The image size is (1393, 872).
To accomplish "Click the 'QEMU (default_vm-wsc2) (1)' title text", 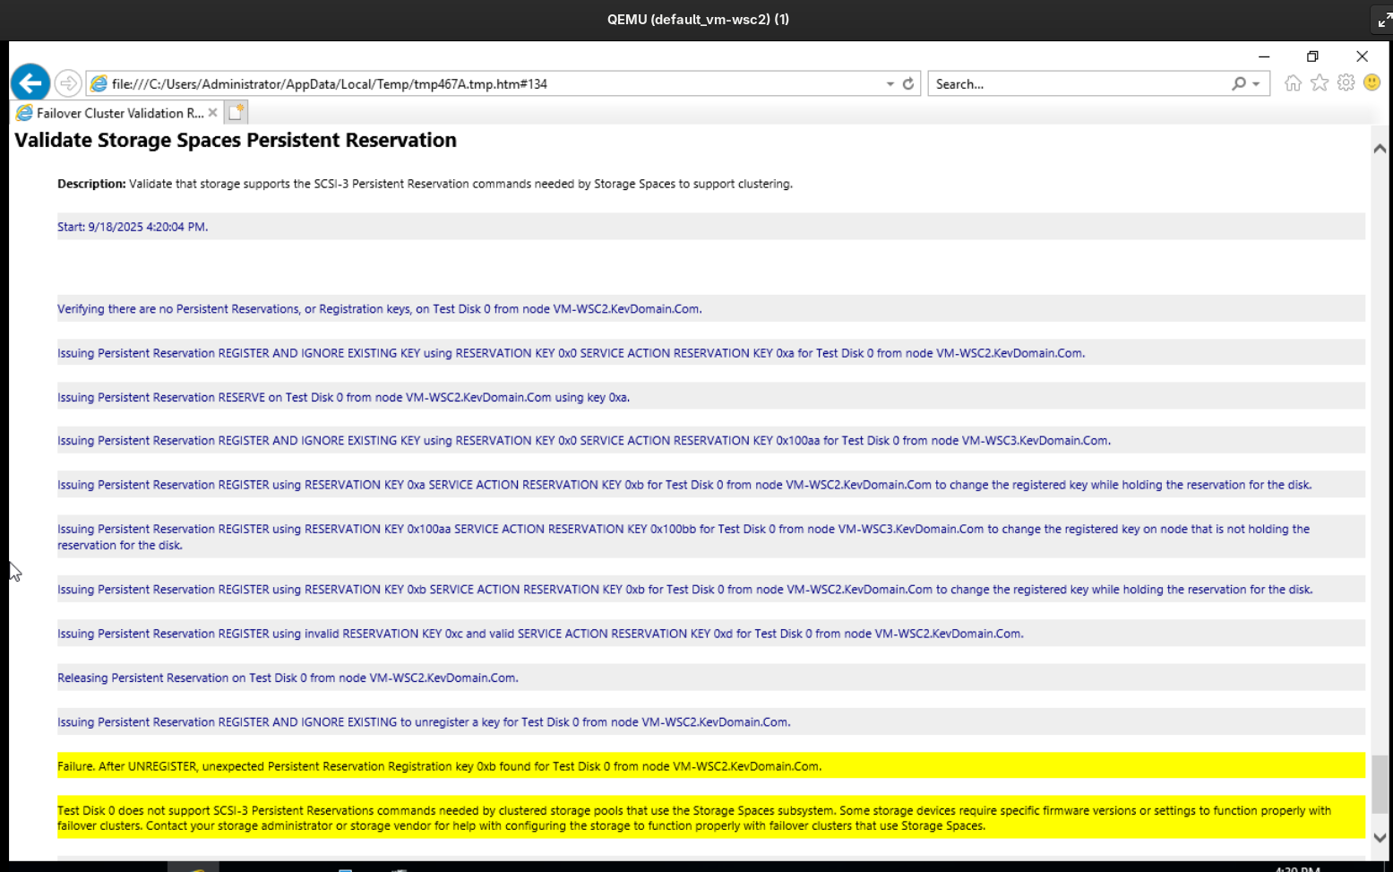I will tap(698, 20).
